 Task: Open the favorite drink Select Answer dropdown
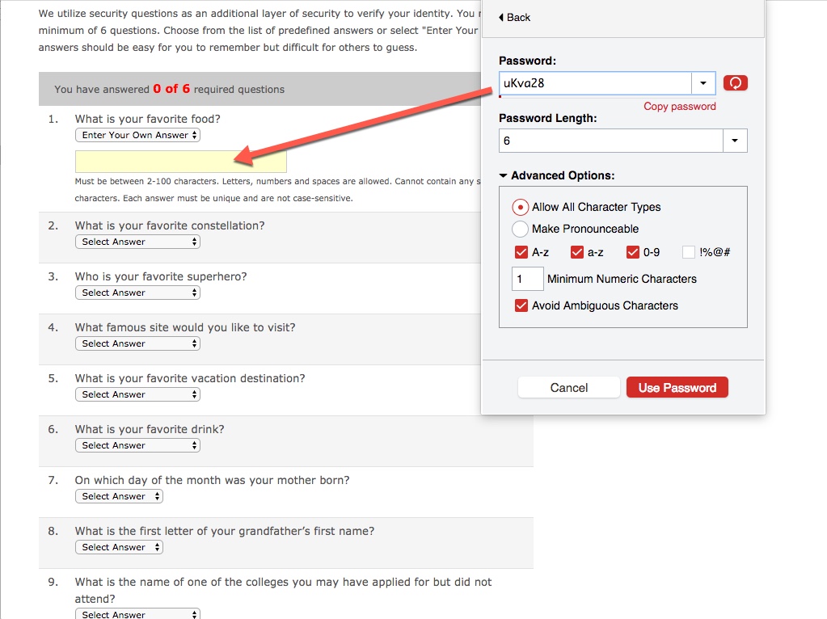(137, 444)
